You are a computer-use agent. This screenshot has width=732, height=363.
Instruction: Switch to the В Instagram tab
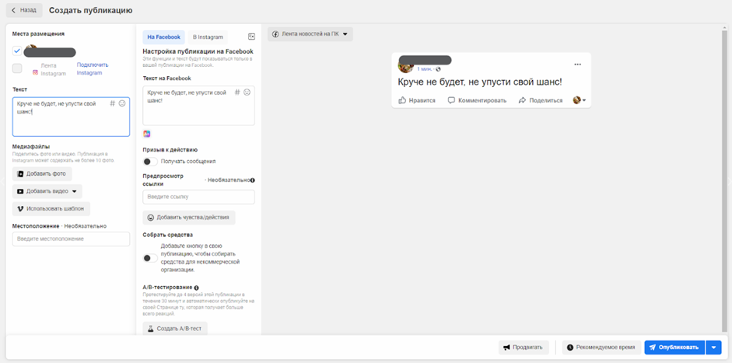tap(208, 37)
